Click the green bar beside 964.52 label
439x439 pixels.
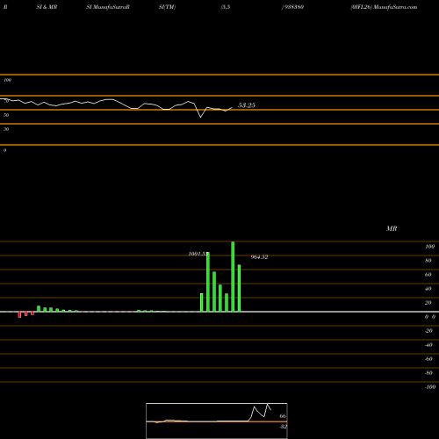[x=239, y=288]
